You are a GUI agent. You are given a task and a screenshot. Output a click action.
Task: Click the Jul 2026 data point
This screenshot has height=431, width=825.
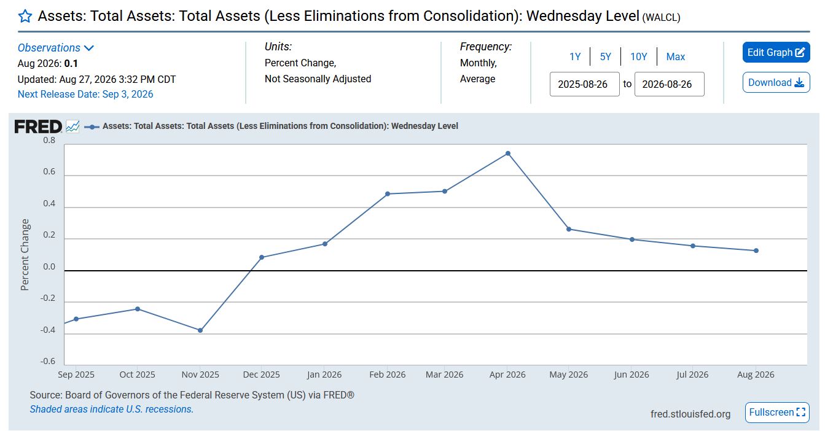[693, 246]
